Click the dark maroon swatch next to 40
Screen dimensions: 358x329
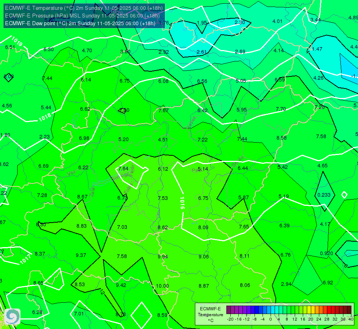pyautogui.click(x=349, y=310)
